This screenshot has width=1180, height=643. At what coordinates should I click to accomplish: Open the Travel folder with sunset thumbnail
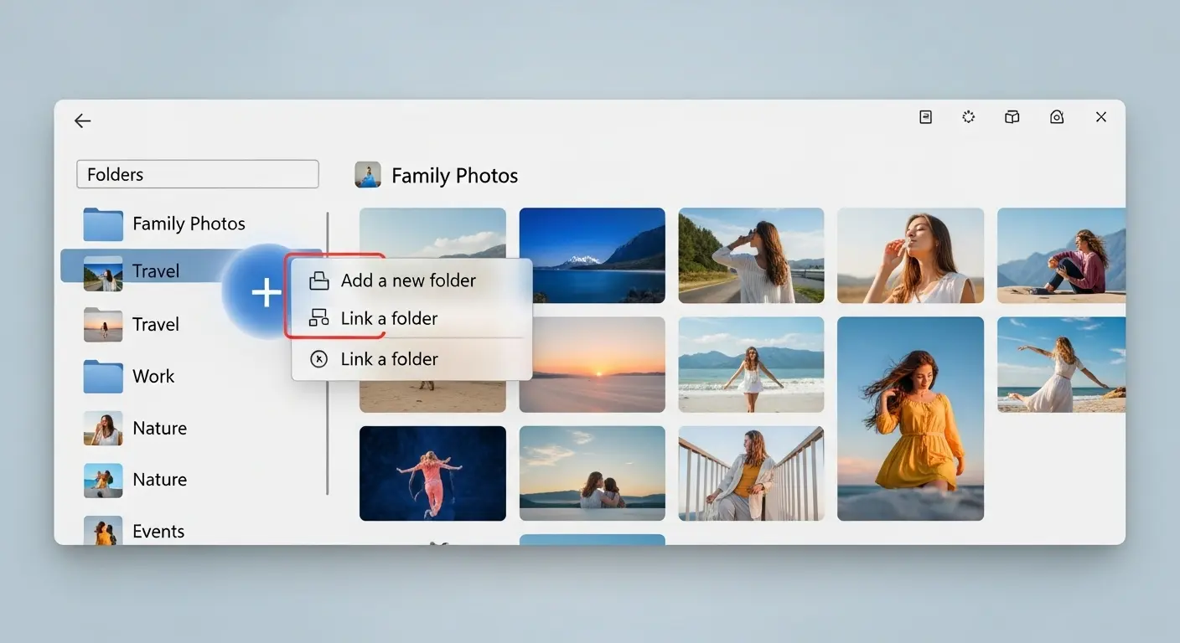[x=155, y=325]
